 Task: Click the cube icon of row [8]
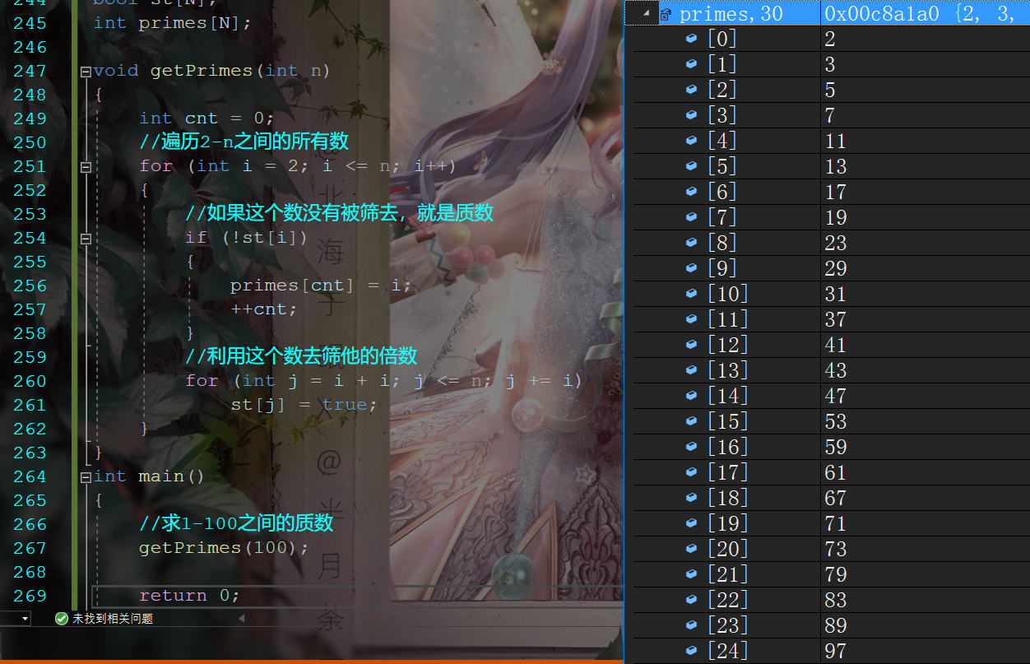pyautogui.click(x=692, y=243)
